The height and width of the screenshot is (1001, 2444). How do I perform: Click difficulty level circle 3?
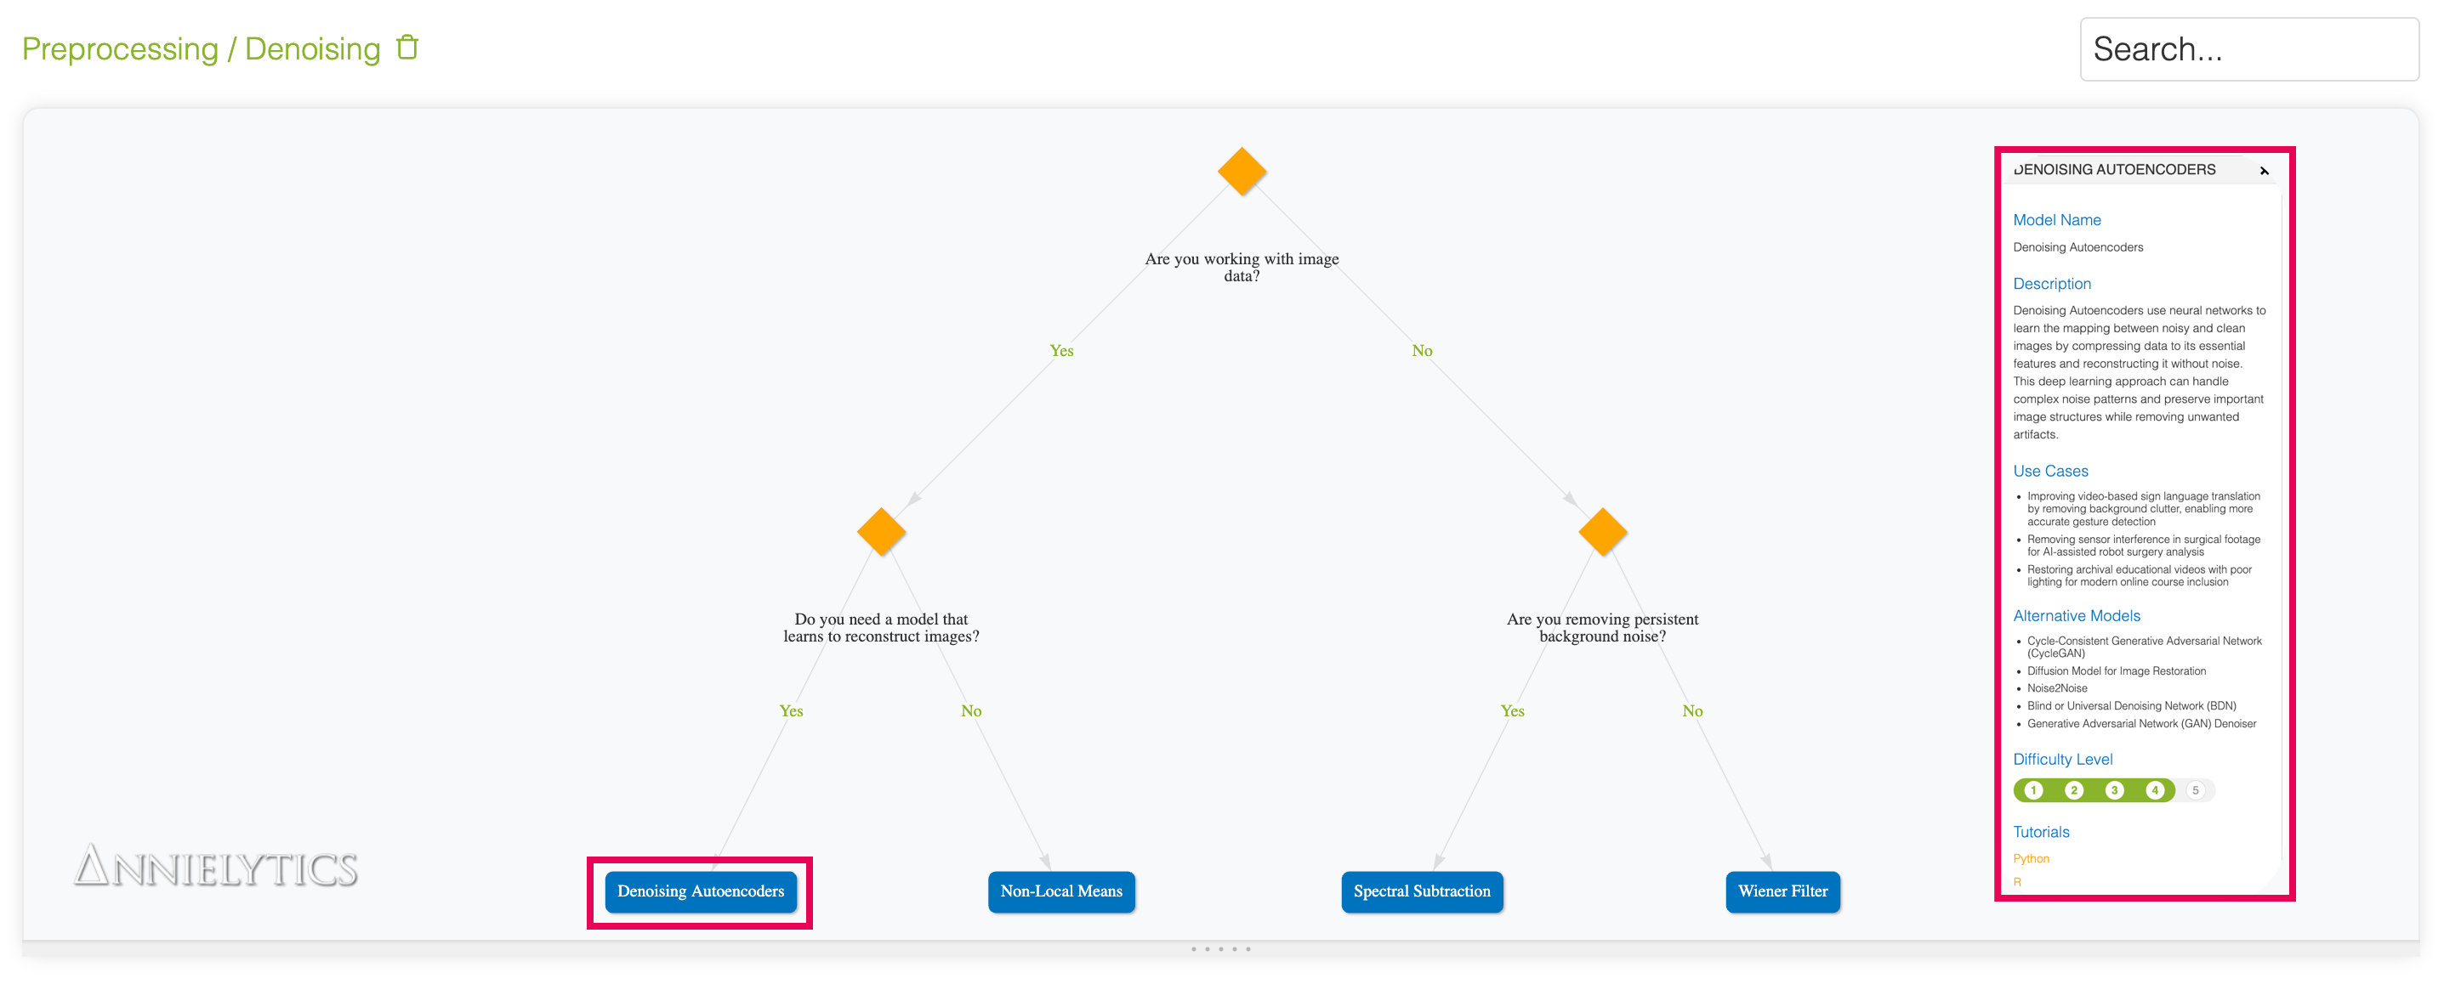pyautogui.click(x=2114, y=790)
